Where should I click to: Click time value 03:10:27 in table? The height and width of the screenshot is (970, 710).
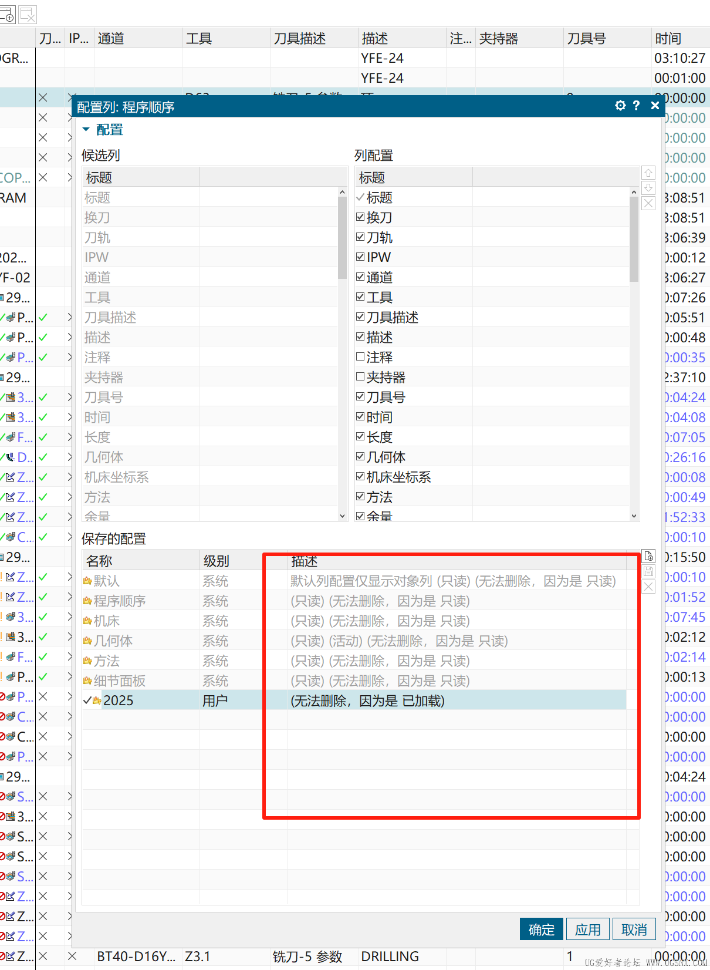click(679, 58)
